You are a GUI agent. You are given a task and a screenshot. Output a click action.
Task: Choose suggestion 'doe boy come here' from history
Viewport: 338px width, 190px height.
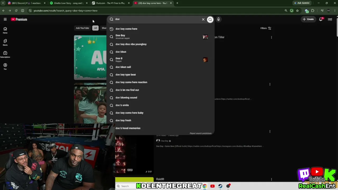coord(161,29)
